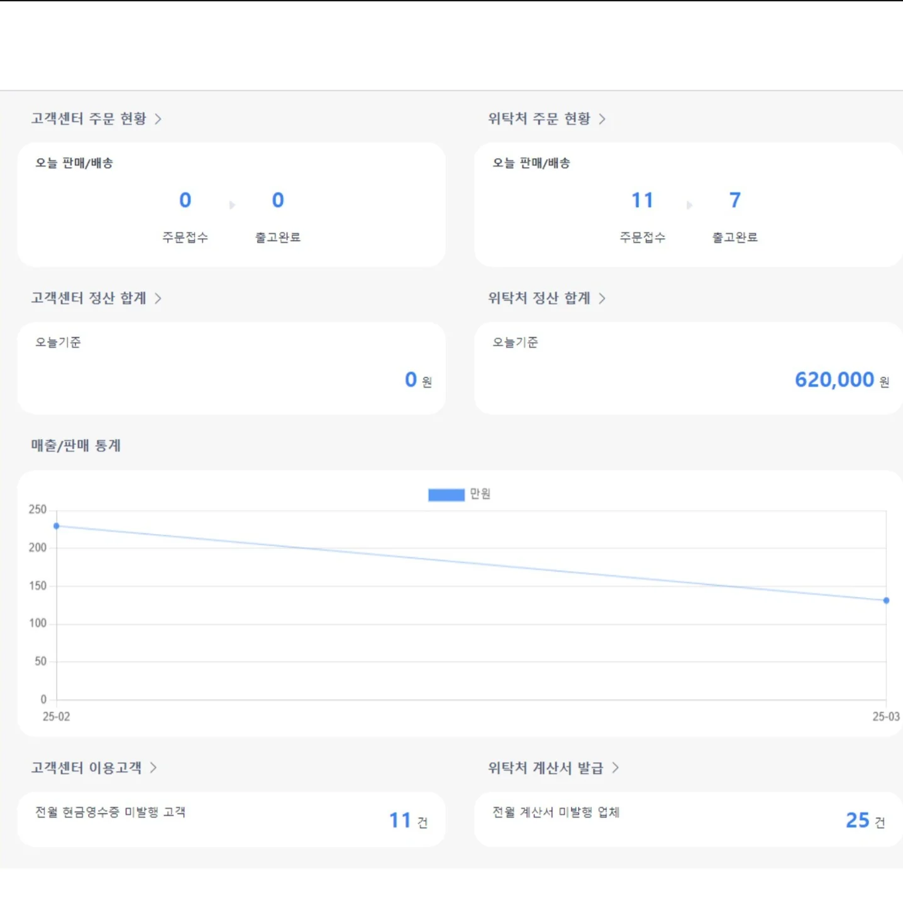This screenshot has width=903, height=901.
Task: Click the 매출/판매 통계 heading
Action: tap(75, 445)
